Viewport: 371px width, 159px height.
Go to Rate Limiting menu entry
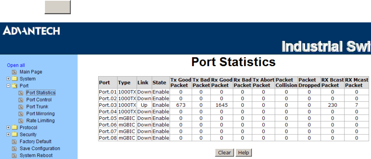coord(40,121)
